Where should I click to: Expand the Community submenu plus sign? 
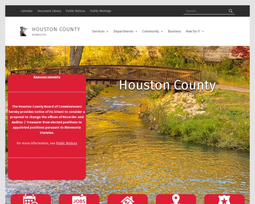[x=162, y=31]
